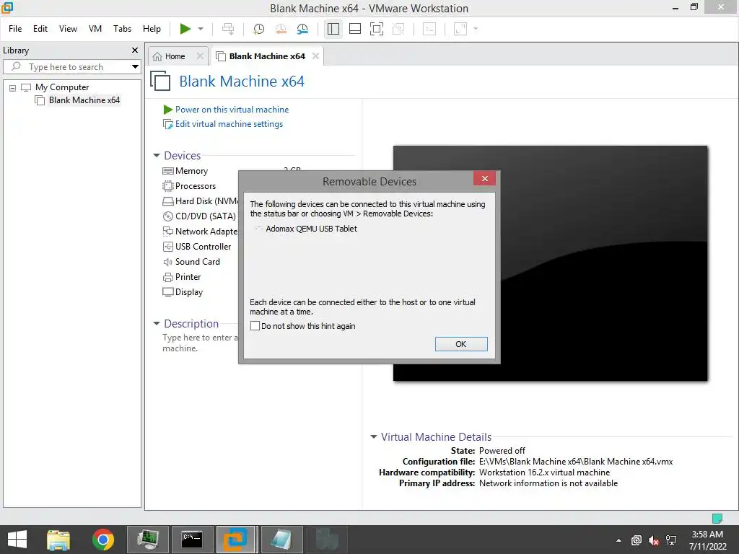The width and height of the screenshot is (739, 554).
Task: Click the Network Adapter device icon
Action: [x=167, y=232]
